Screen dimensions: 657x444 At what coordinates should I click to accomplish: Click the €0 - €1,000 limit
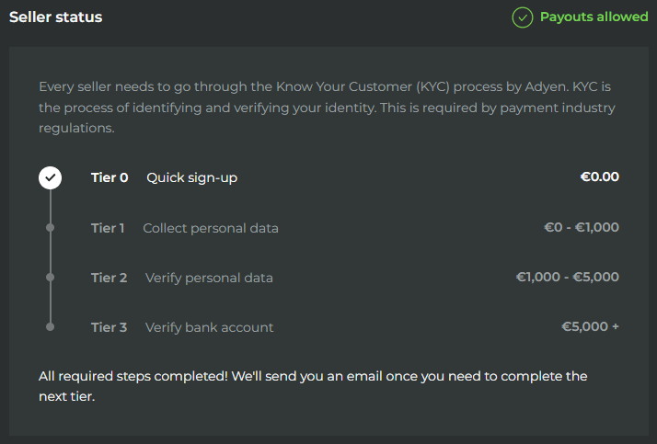581,228
